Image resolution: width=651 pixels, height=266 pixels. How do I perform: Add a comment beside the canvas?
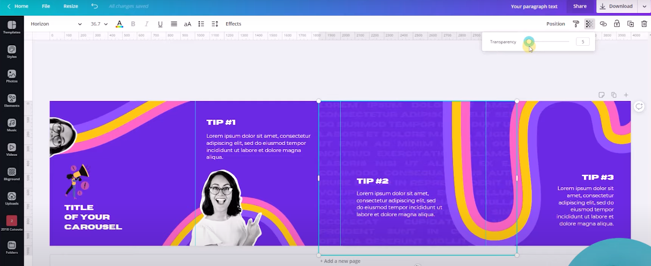(639, 106)
